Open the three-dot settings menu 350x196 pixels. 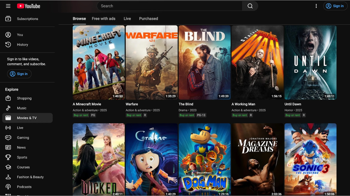316,6
